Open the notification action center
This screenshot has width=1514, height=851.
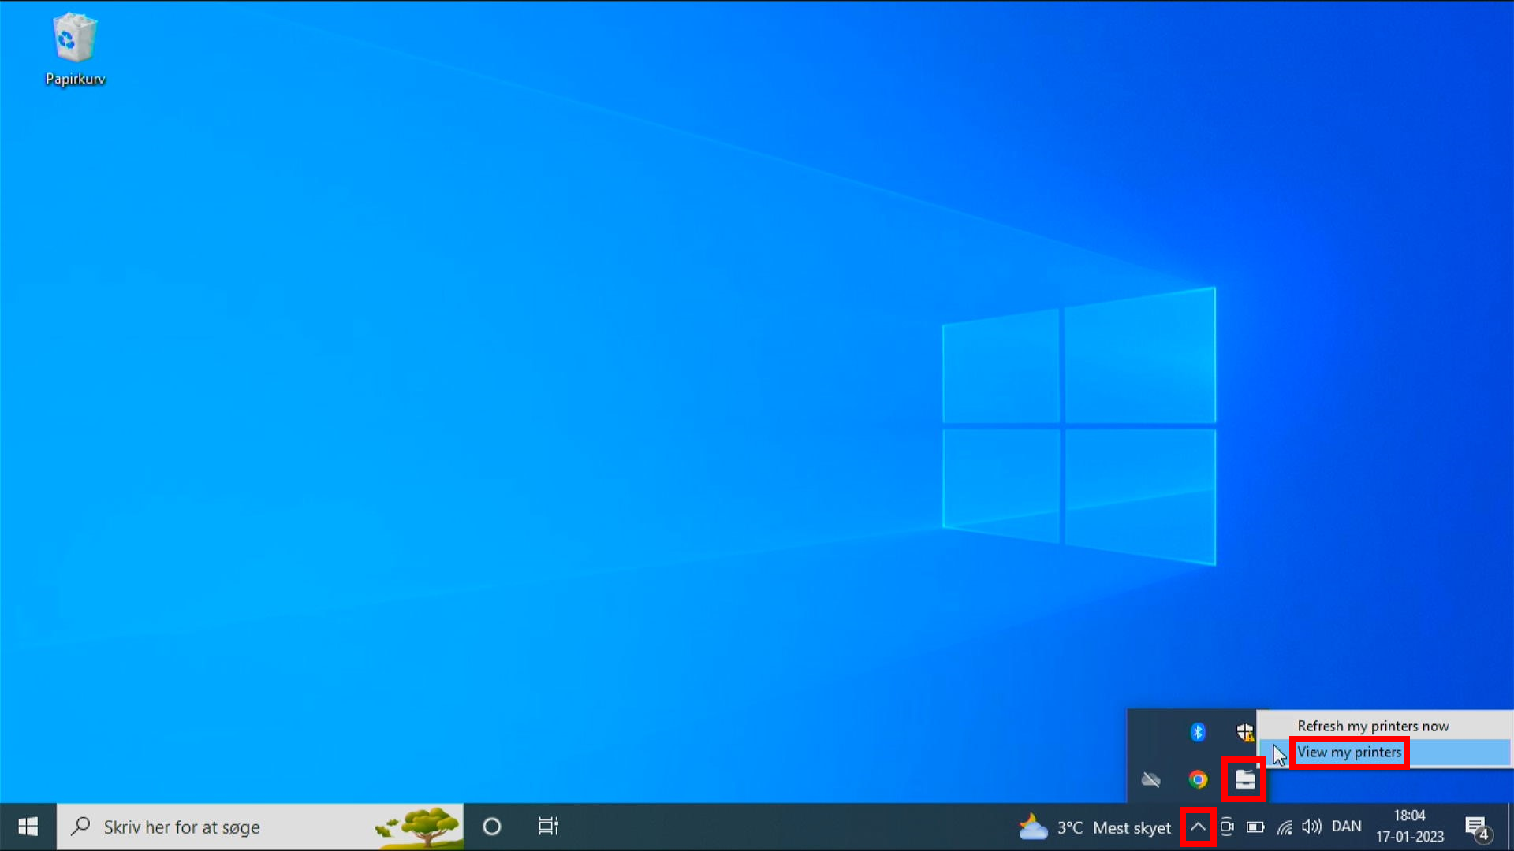click(x=1476, y=827)
